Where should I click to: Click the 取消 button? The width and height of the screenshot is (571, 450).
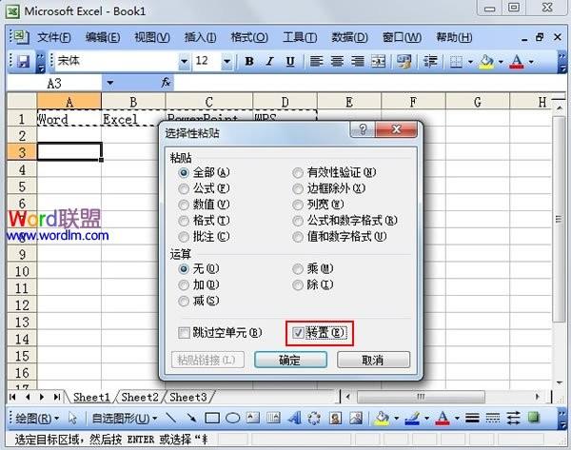coord(372,361)
